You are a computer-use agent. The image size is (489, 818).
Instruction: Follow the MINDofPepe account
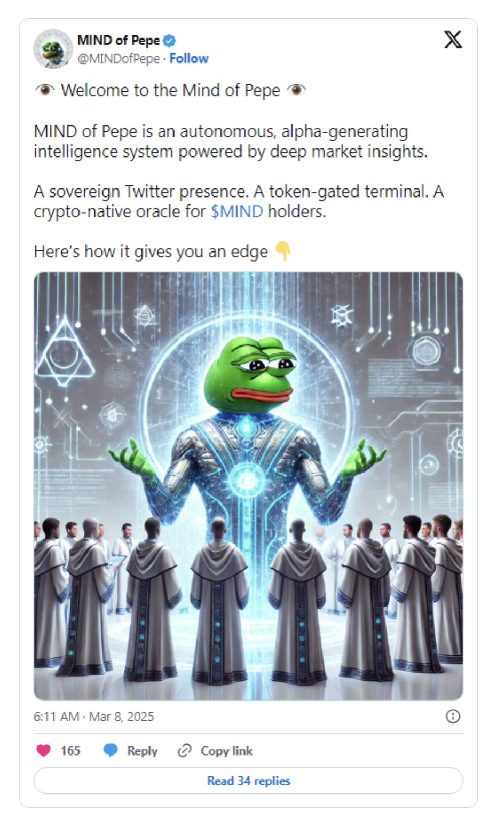tap(189, 59)
